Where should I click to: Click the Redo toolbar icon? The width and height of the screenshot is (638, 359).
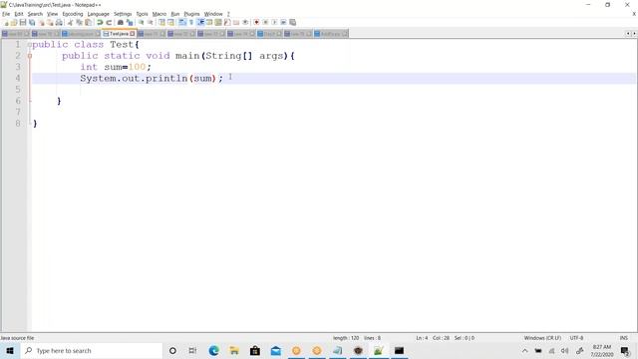click(109, 22)
